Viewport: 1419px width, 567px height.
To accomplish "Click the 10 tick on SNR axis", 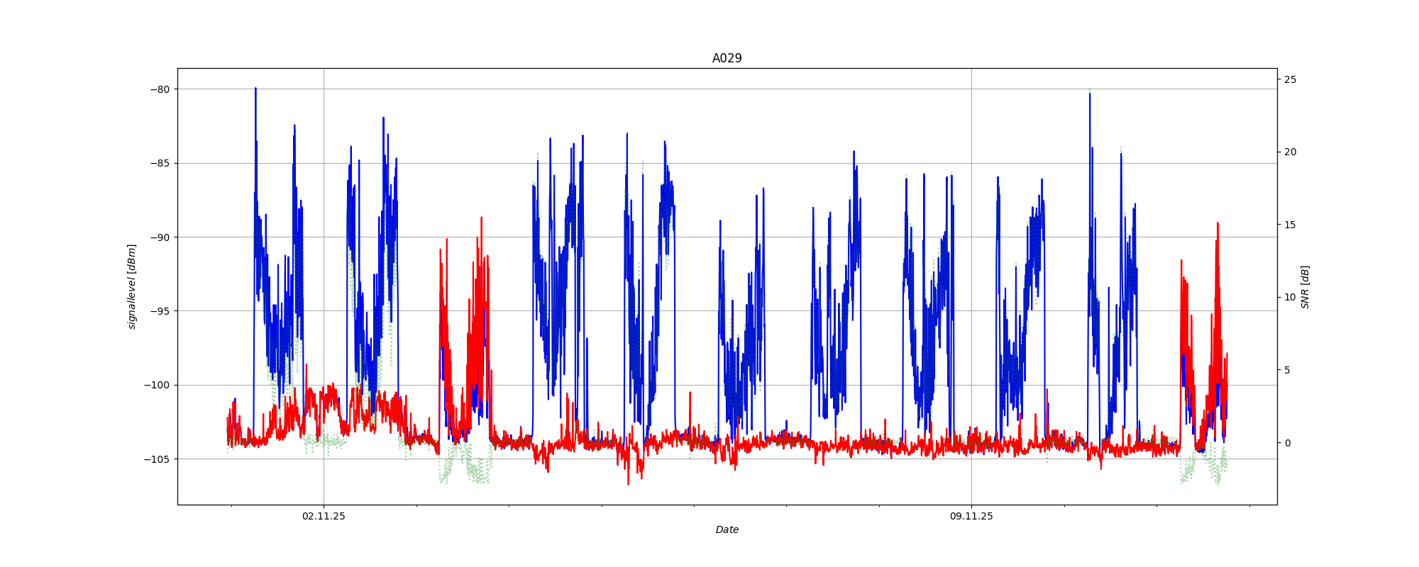I will coord(1290,297).
